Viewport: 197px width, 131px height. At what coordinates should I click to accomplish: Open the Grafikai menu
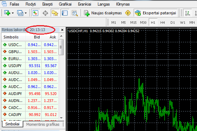(65, 4)
